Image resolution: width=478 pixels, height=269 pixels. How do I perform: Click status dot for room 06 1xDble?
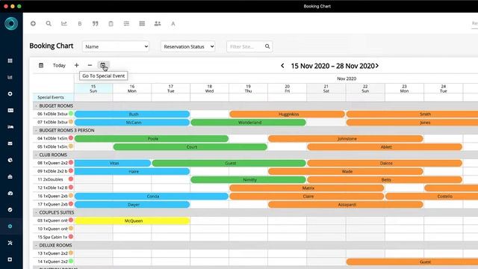(71, 114)
